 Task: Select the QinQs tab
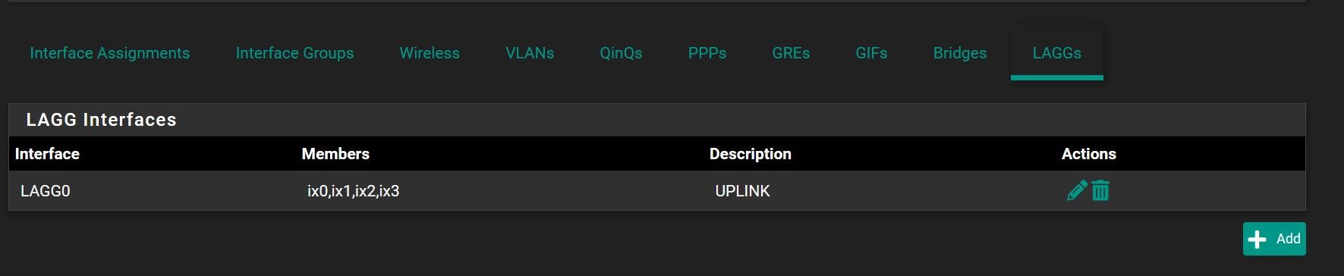click(621, 53)
